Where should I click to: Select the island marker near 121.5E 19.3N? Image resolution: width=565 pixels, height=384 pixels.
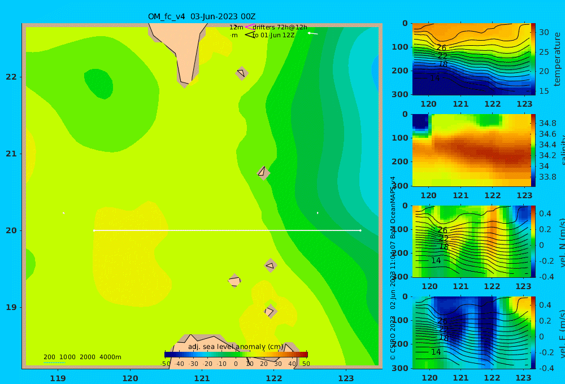234,281
